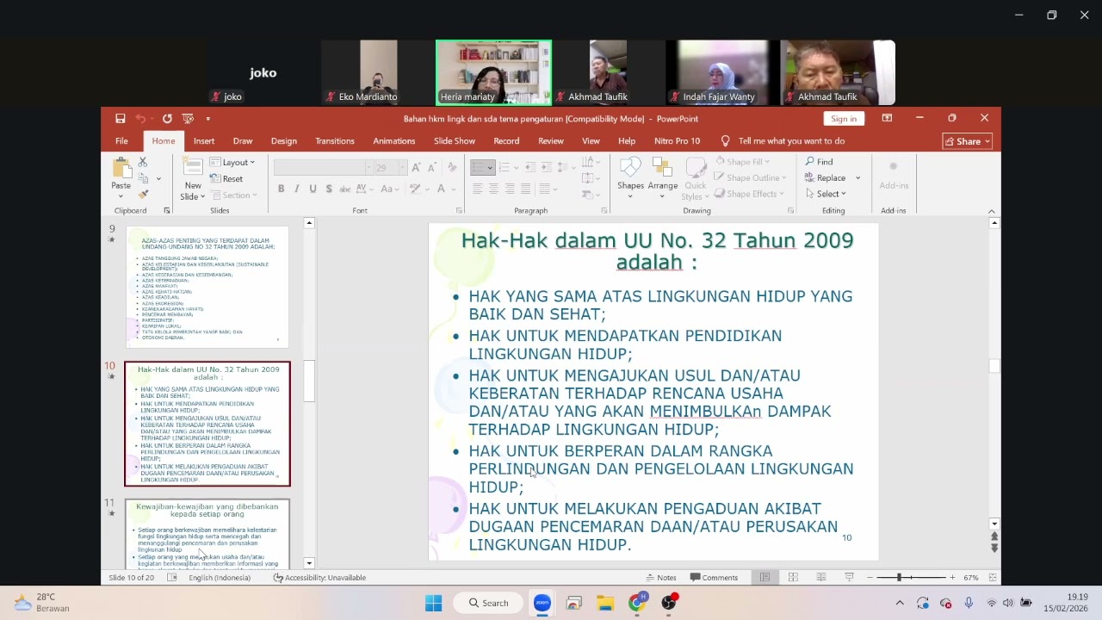Screen dimensions: 1102x620
Task: Switch to the Insert tab
Action: coord(204,141)
